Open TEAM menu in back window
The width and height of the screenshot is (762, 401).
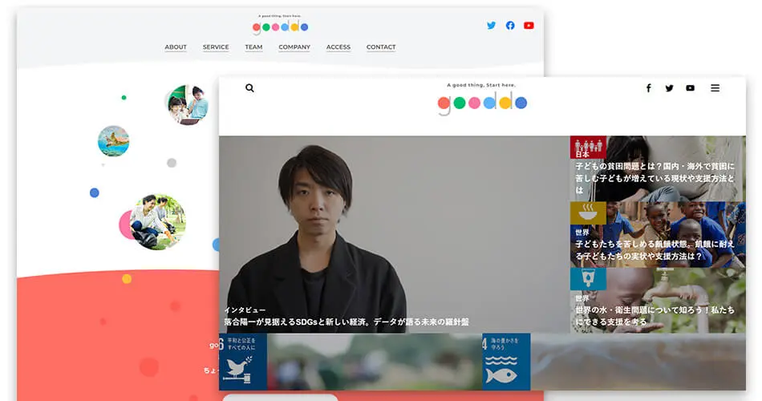coord(253,47)
